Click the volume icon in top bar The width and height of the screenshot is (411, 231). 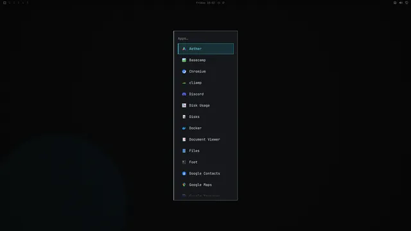pyautogui.click(x=401, y=3)
